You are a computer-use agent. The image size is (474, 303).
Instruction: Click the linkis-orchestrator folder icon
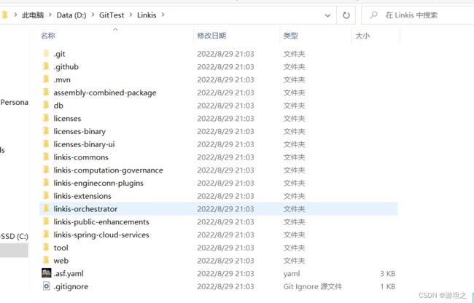pyautogui.click(x=46, y=208)
